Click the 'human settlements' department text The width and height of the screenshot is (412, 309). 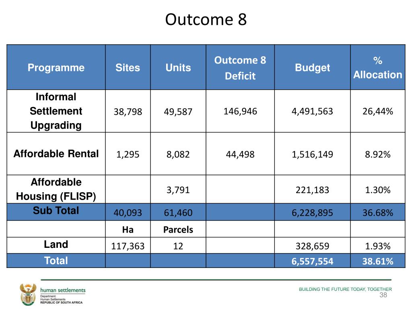click(63, 290)
